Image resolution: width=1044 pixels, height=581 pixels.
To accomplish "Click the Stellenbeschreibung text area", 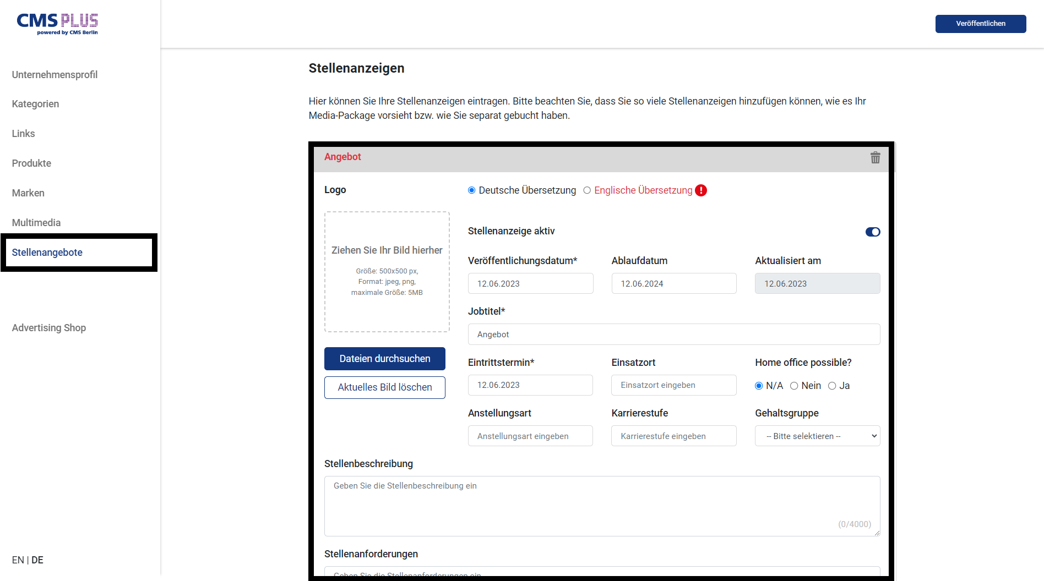I will [x=602, y=506].
